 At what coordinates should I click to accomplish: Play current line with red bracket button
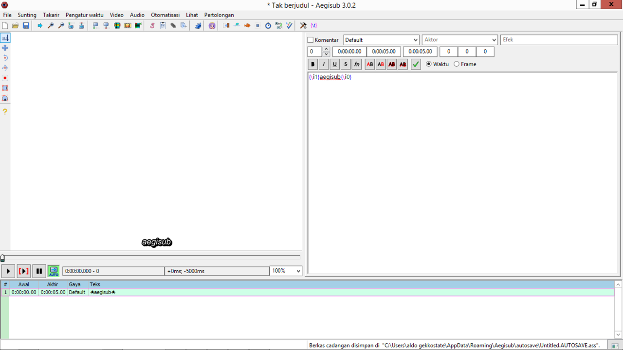point(23,271)
